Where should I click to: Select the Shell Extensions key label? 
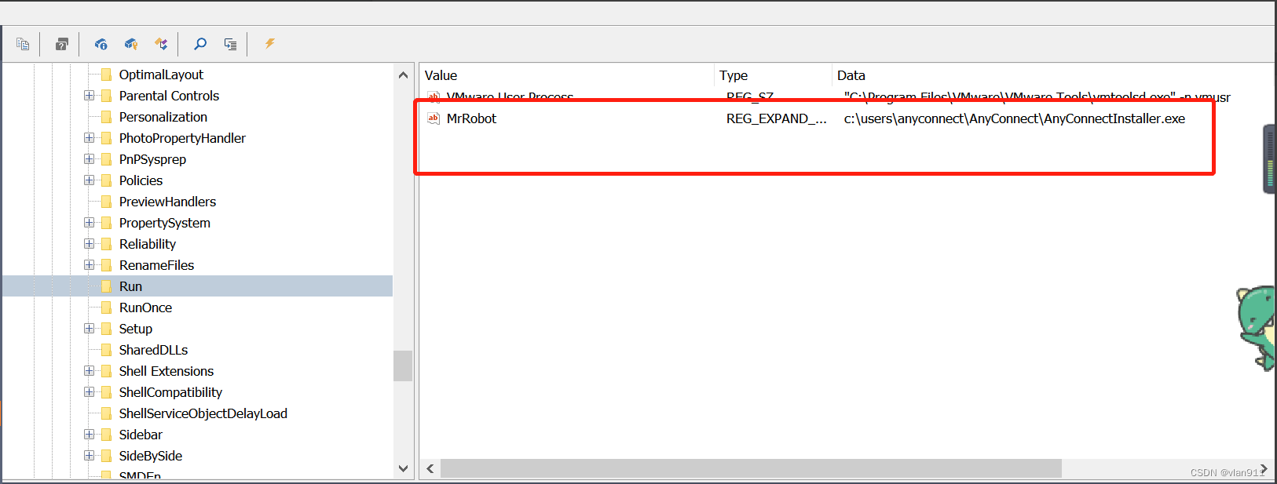166,371
